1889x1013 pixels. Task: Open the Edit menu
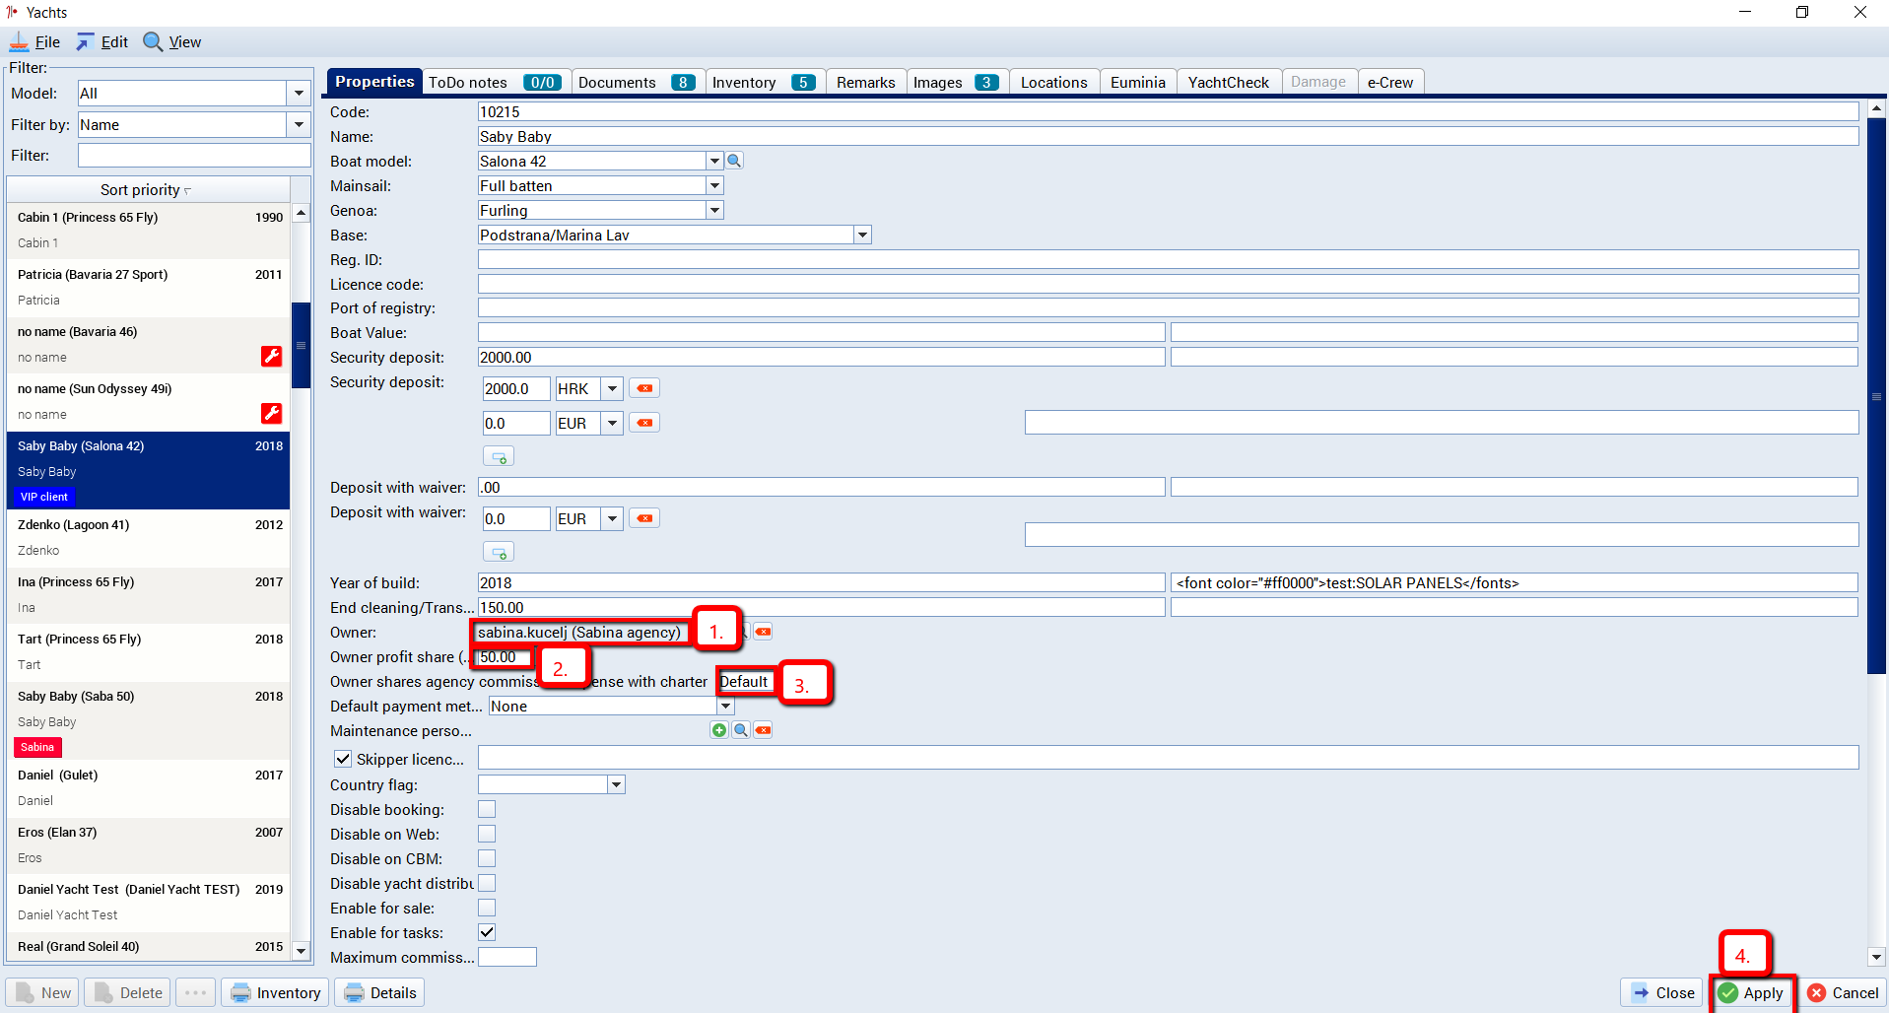click(102, 42)
